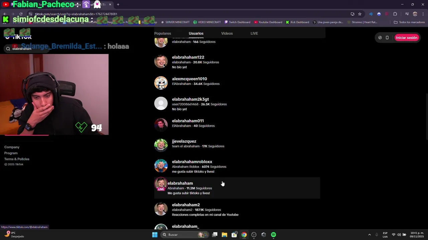Image resolution: width=428 pixels, height=240 pixels.
Task: Click the ESP LAA language indicator
Action: (385, 235)
